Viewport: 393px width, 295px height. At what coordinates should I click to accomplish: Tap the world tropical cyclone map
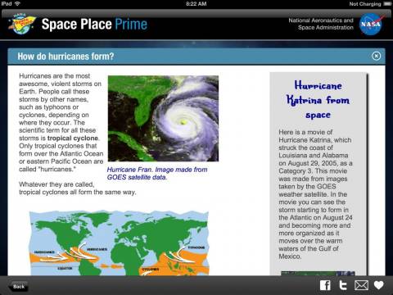coord(119,243)
